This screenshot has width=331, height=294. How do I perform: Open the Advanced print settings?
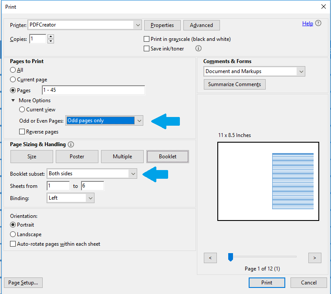(202, 25)
